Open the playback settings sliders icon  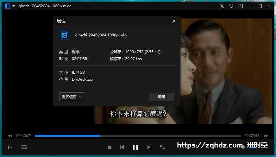(x=24, y=147)
